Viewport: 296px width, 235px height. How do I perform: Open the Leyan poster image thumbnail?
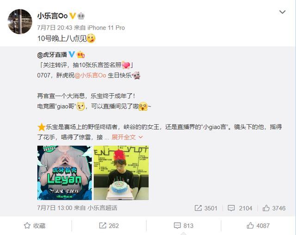click(65, 173)
